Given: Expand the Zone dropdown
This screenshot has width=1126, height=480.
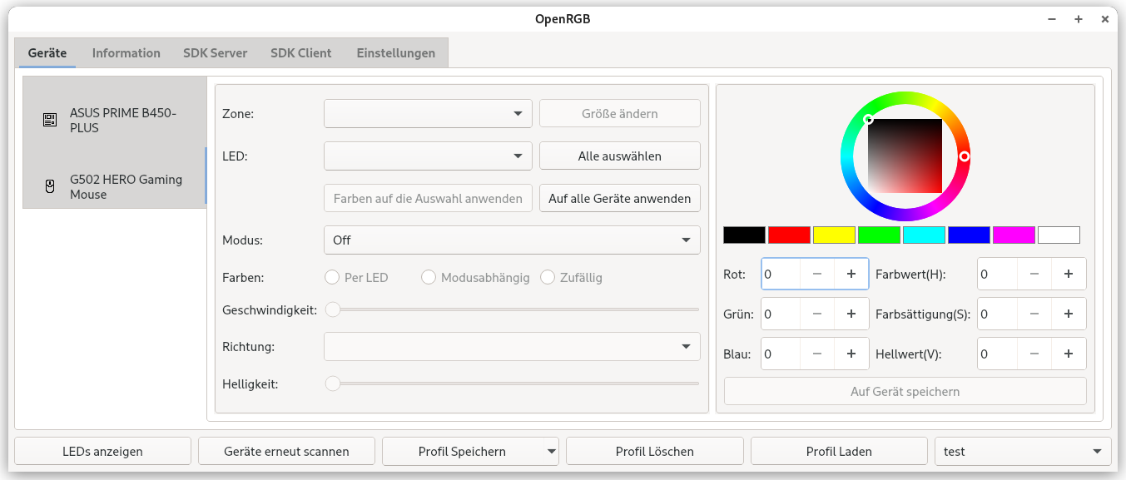Looking at the screenshot, I should click(x=428, y=113).
